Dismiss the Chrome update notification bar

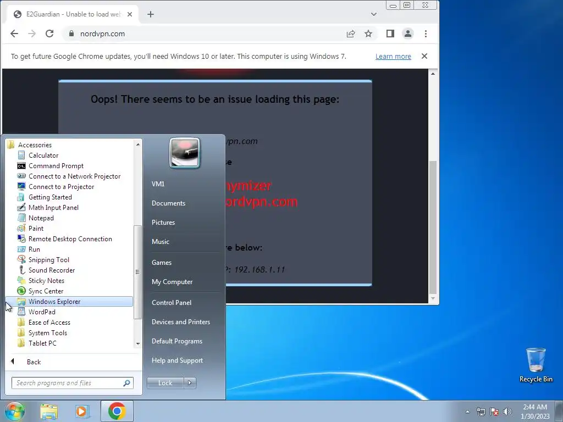(424, 56)
